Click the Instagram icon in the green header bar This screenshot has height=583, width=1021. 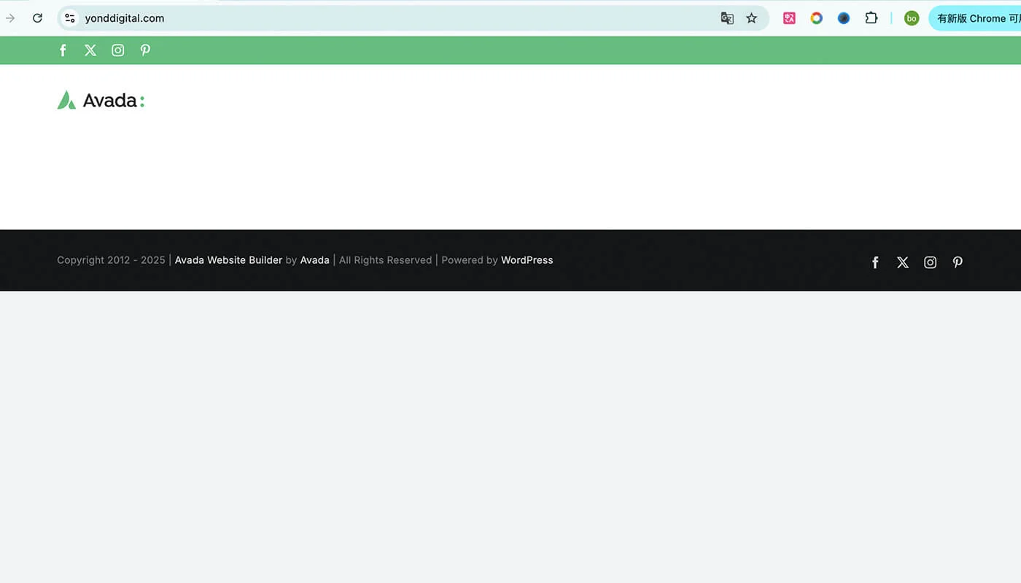click(117, 50)
